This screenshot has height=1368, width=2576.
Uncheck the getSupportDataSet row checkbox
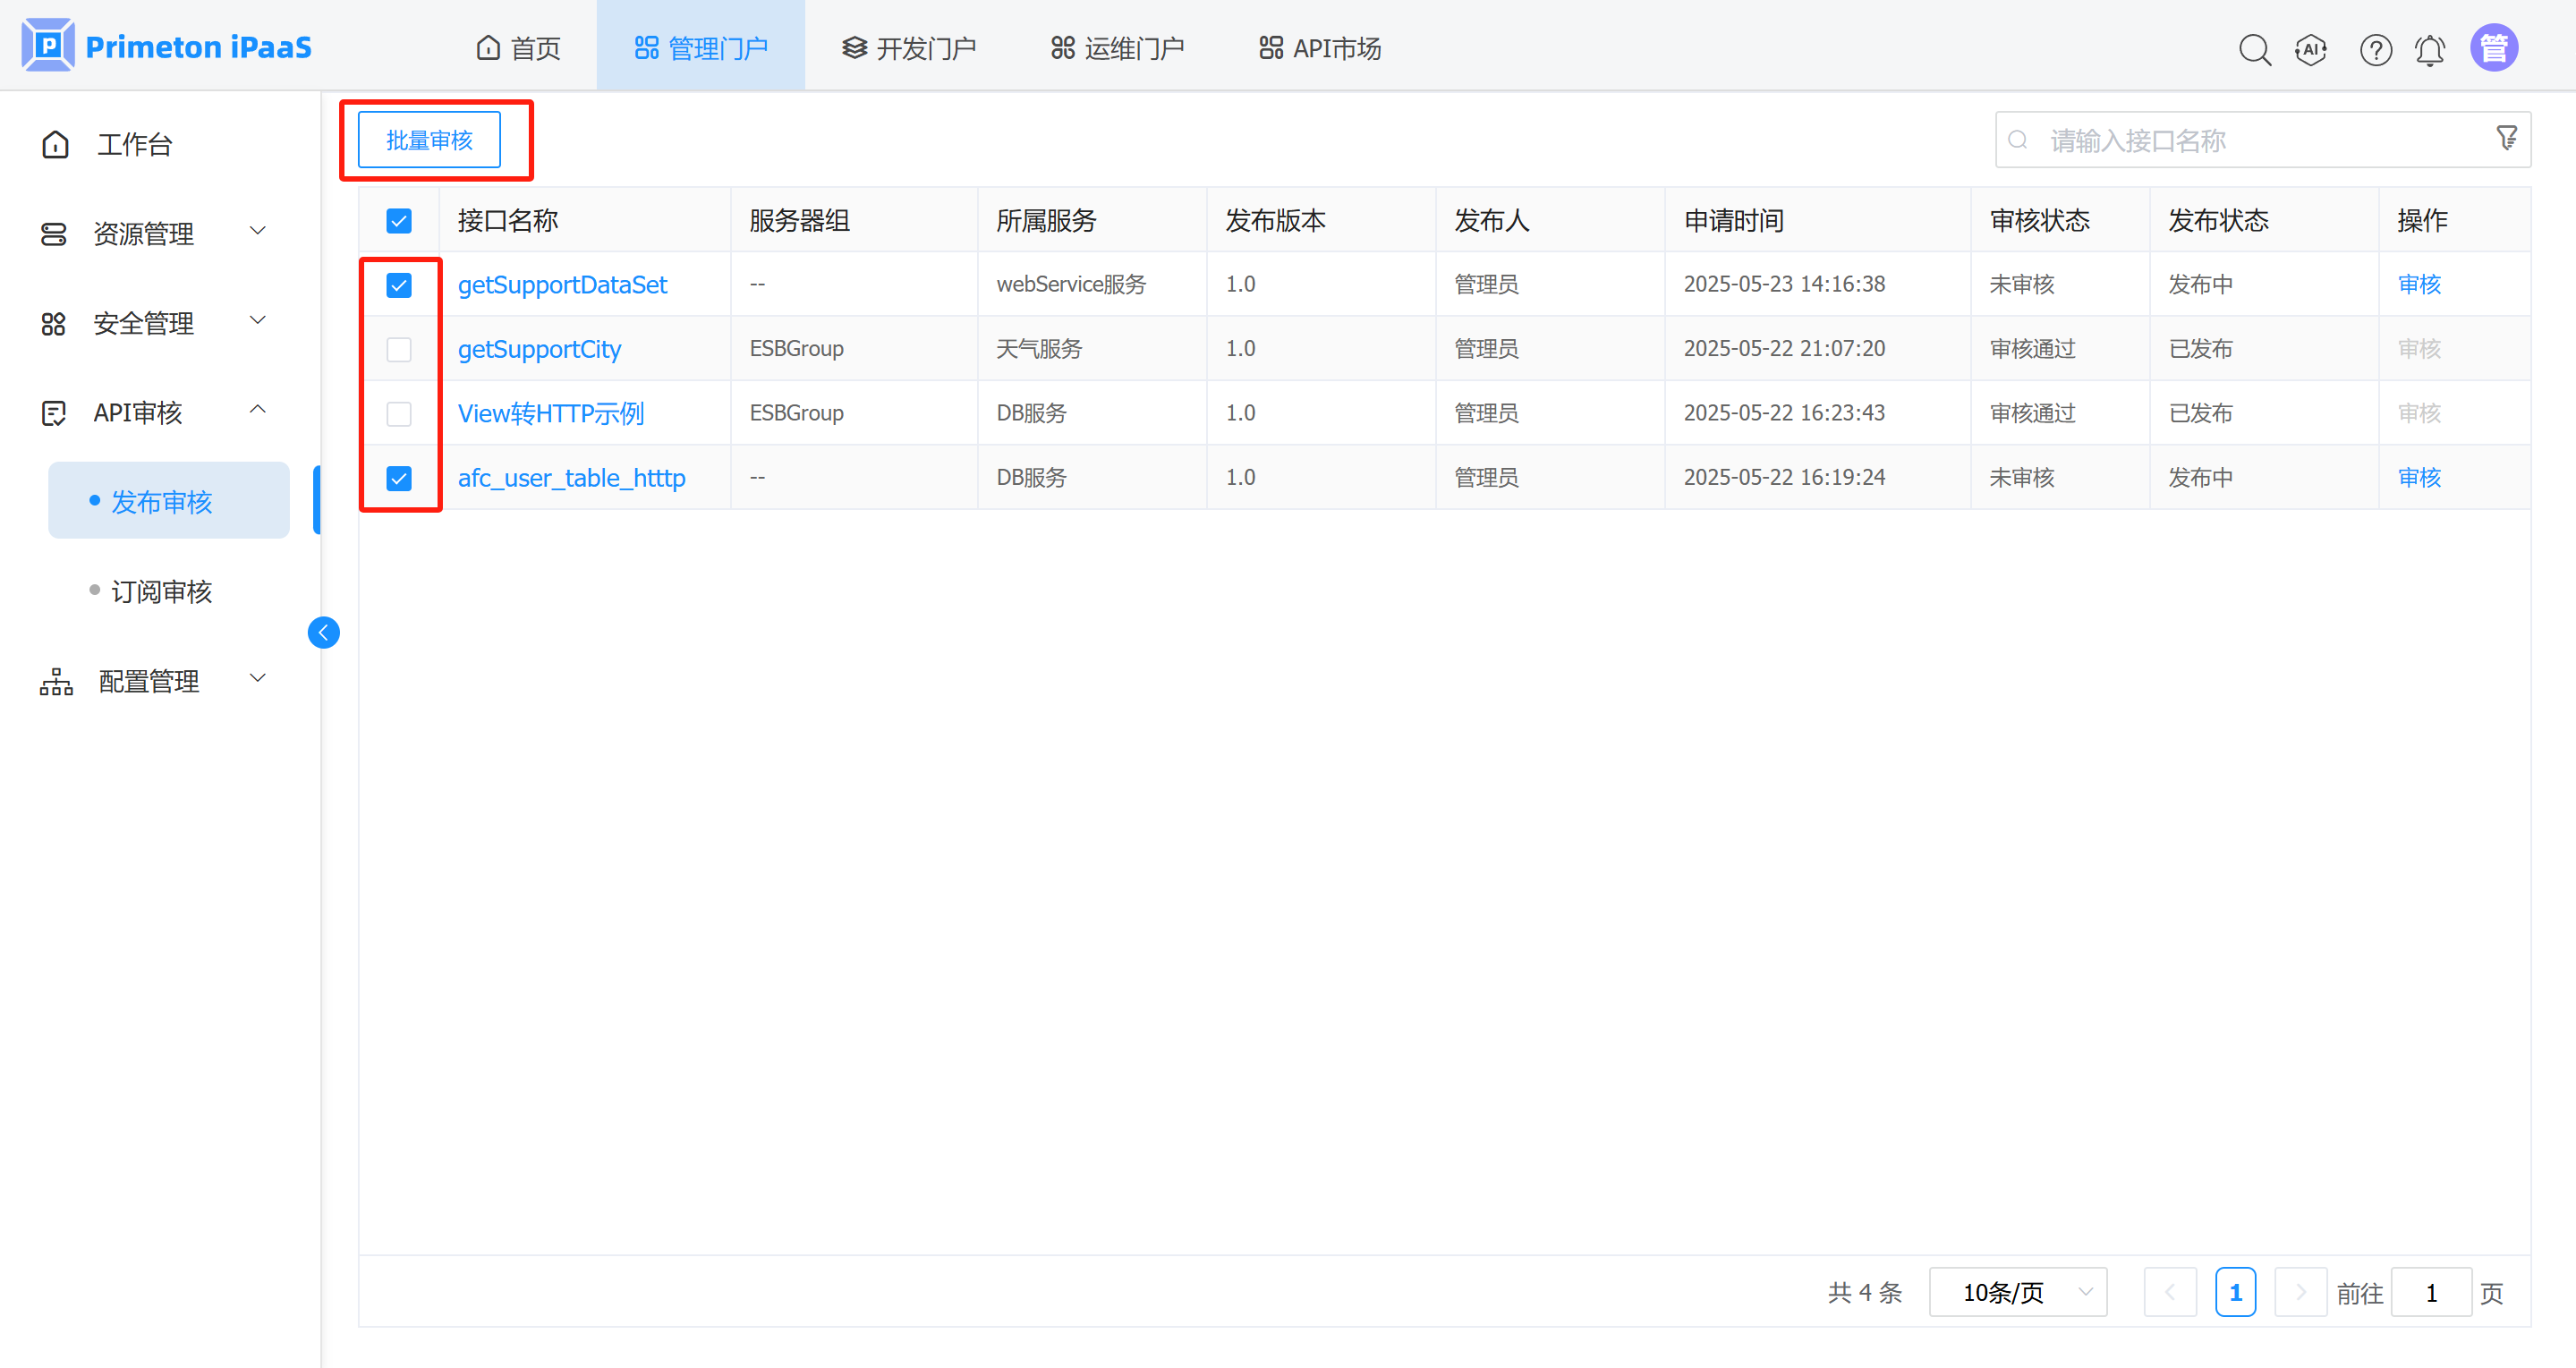pyautogui.click(x=399, y=285)
